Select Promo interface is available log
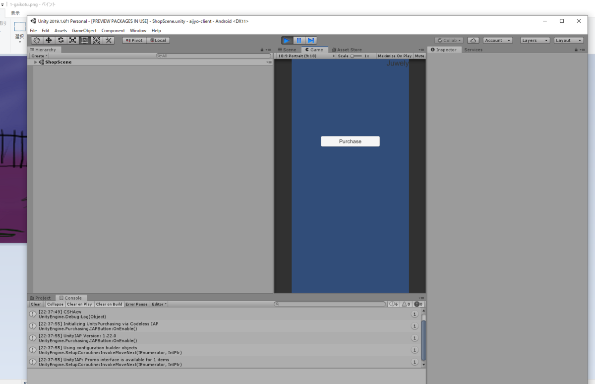595x384 pixels. tap(224, 362)
